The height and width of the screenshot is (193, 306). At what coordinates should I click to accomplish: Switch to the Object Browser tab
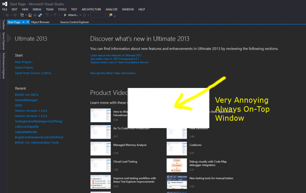tap(40, 22)
